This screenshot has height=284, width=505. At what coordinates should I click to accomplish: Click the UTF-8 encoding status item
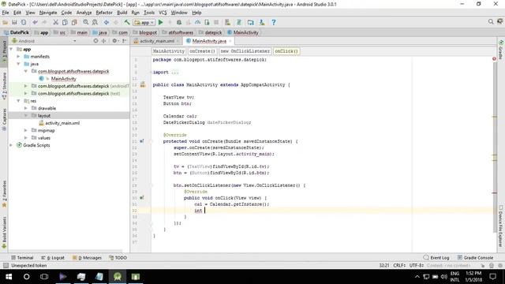click(x=417, y=265)
